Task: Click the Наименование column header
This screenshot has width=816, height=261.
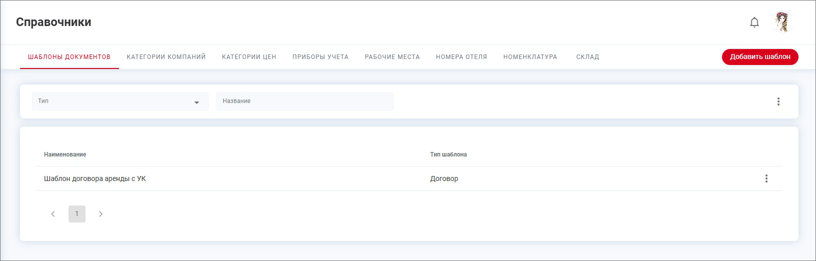Action: 65,154
